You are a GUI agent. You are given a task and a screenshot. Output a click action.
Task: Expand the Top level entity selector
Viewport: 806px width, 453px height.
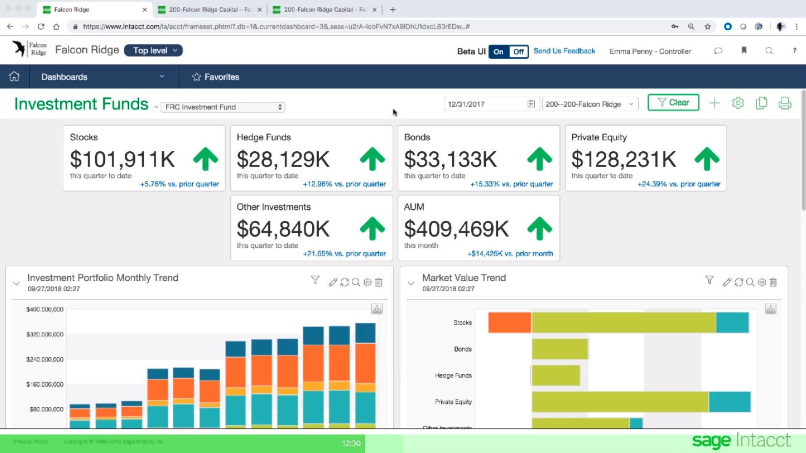[x=153, y=50]
